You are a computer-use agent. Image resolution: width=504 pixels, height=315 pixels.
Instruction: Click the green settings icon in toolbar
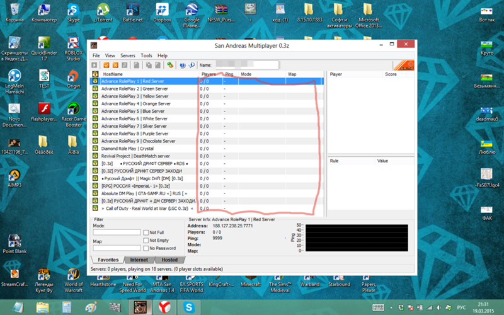169,65
